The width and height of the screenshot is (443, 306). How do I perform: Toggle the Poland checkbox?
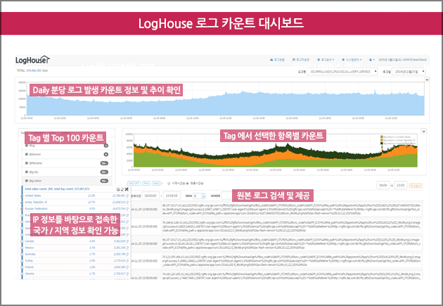click(23, 267)
